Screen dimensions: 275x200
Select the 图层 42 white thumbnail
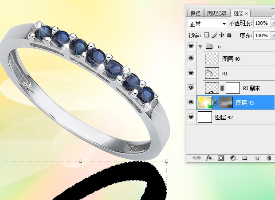click(205, 117)
